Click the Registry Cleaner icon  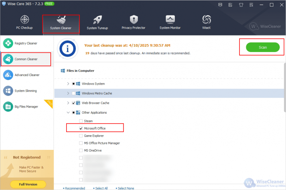pyautogui.click(x=8, y=43)
